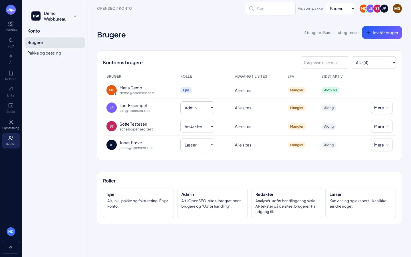The image size is (411, 257).
Task: Click the Mangler 2FA badge for Lars Eksempel
Action: point(297,108)
